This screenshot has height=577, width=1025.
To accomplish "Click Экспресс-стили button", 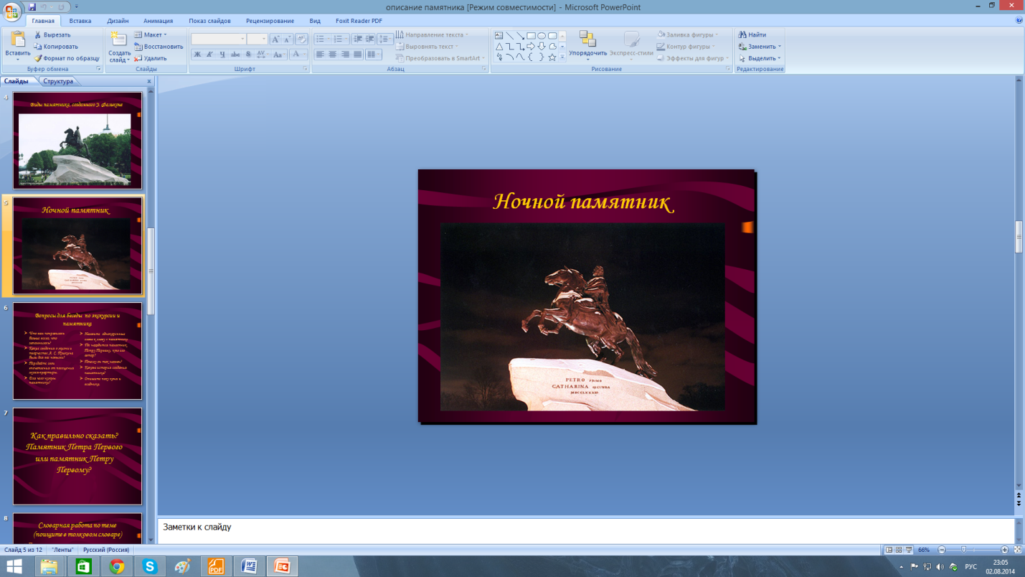I will pos(631,44).
